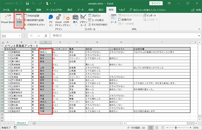Click the zoom slider handle

[176, 128]
